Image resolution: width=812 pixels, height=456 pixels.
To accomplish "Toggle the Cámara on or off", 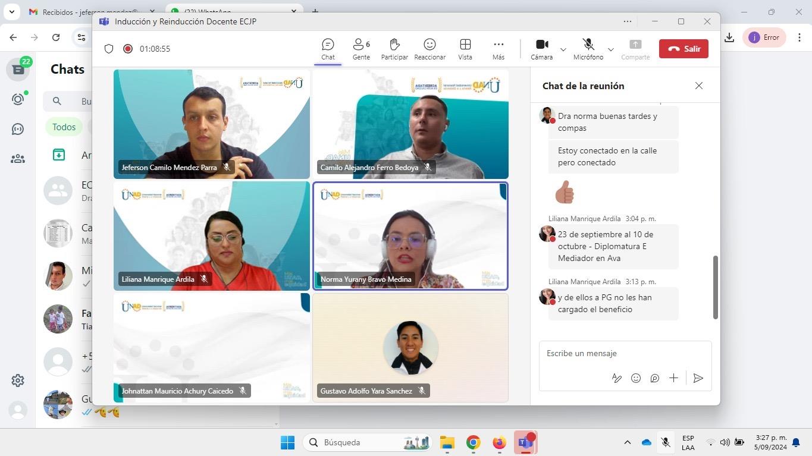I will [x=541, y=49].
